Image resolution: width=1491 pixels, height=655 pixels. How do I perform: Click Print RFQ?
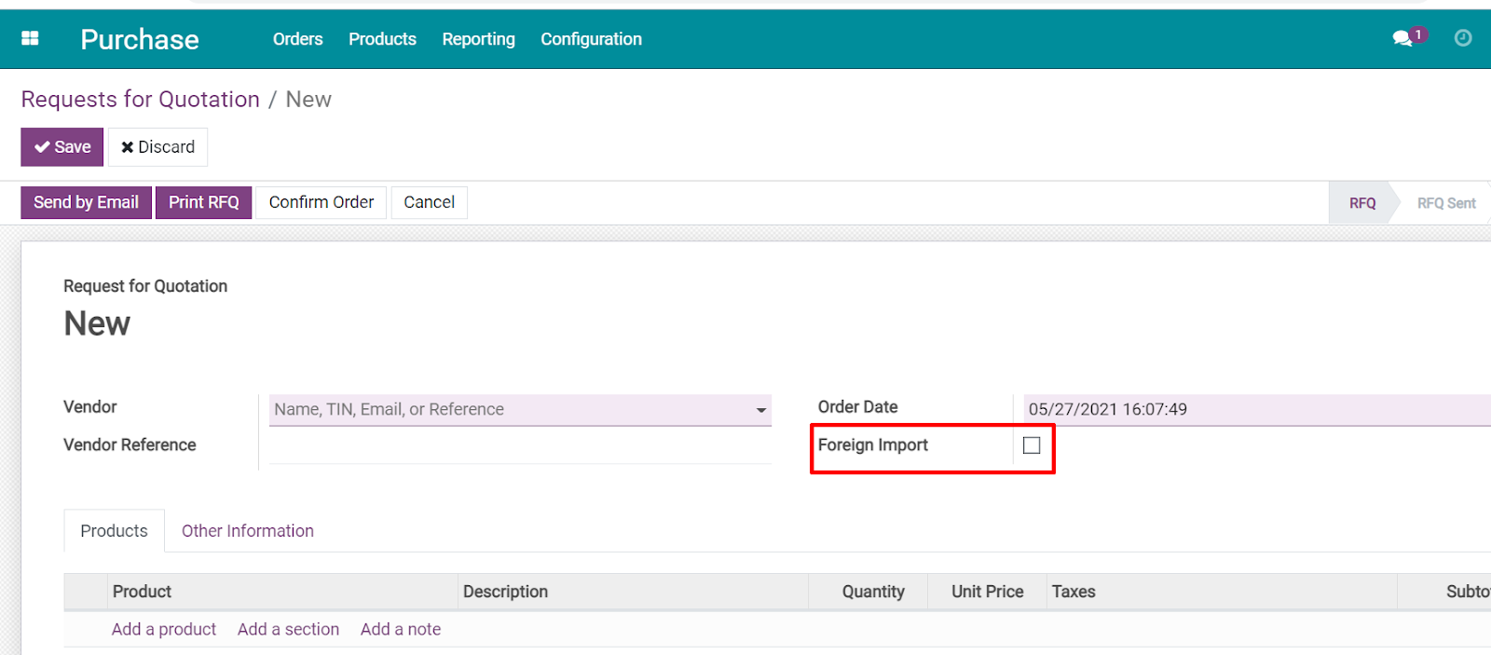tap(203, 202)
